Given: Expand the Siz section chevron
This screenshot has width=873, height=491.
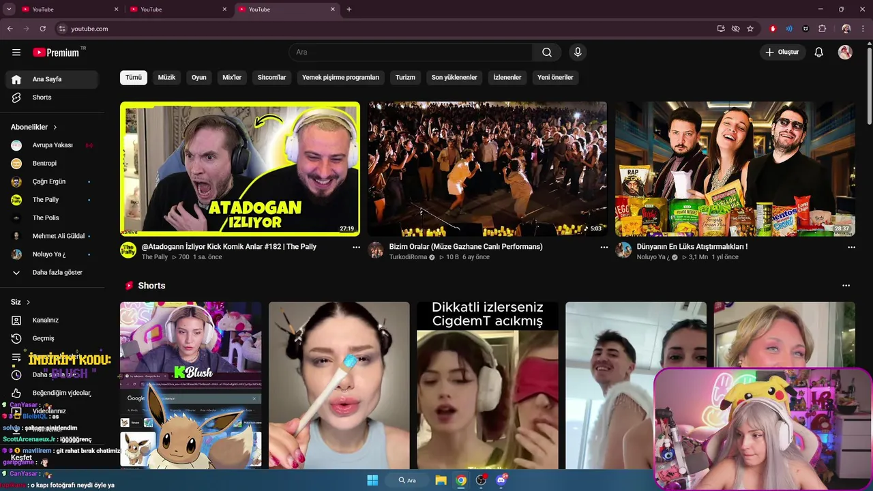Looking at the screenshot, I should click(x=28, y=302).
